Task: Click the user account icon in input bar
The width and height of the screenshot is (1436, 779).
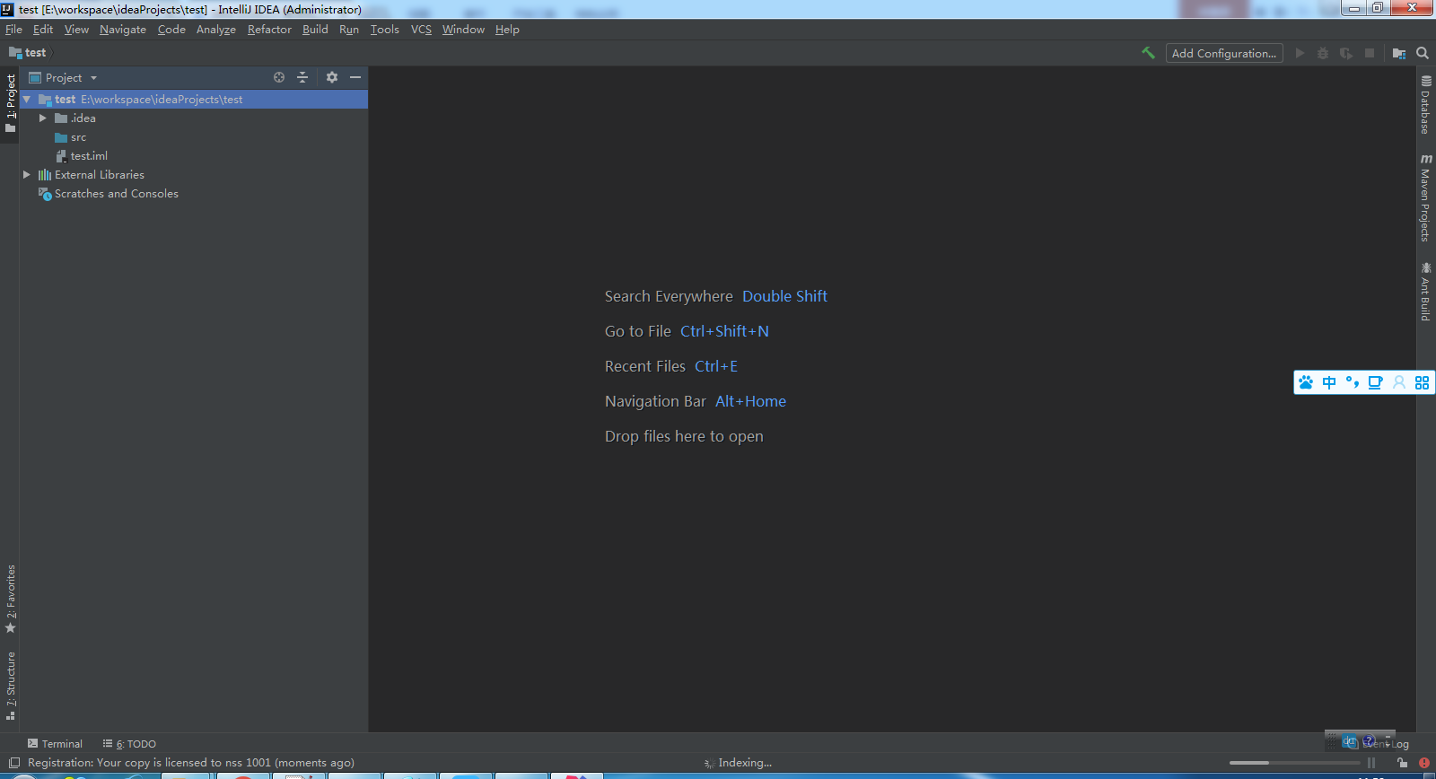Action: click(1399, 382)
